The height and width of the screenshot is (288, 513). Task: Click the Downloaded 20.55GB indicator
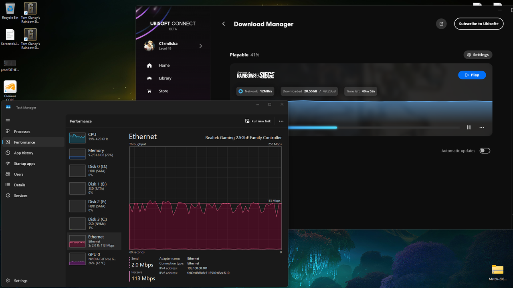pos(309,91)
